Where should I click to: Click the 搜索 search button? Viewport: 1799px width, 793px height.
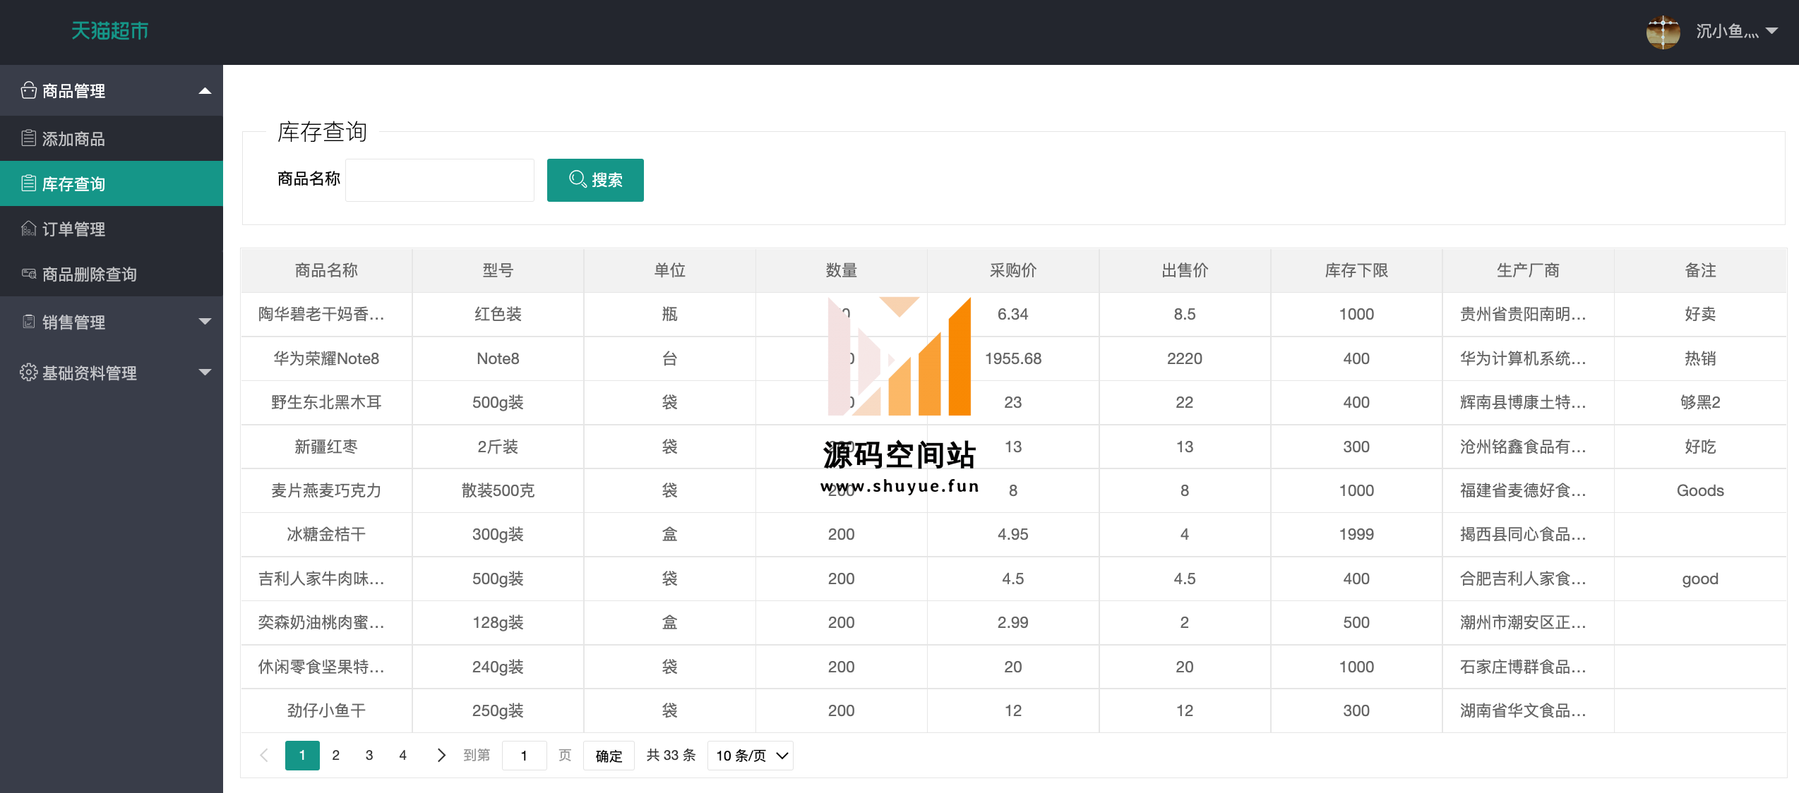pos(595,180)
